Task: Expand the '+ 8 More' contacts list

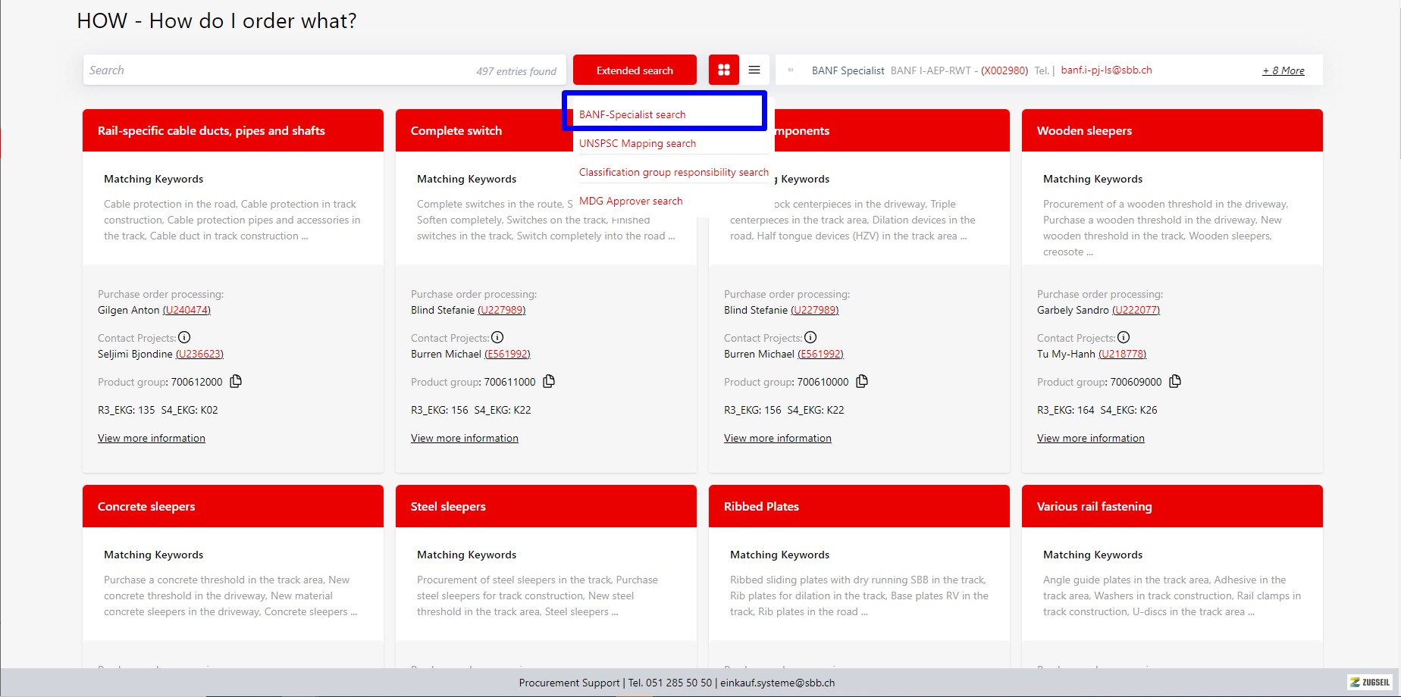Action: (x=1283, y=70)
